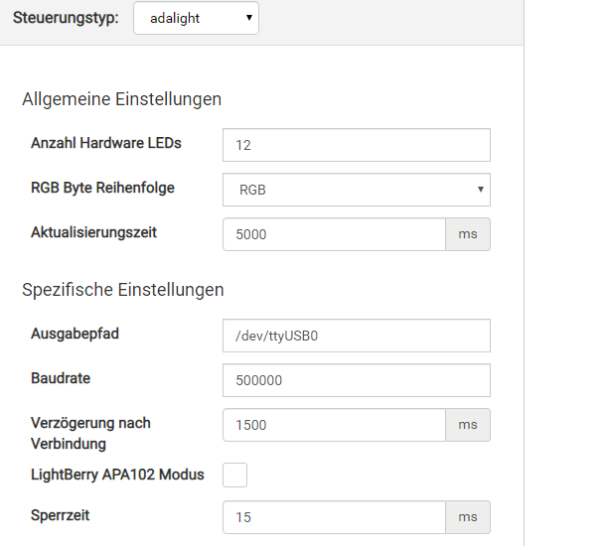Click the Ausgabepfad label
605x546 pixels.
pos(75,334)
